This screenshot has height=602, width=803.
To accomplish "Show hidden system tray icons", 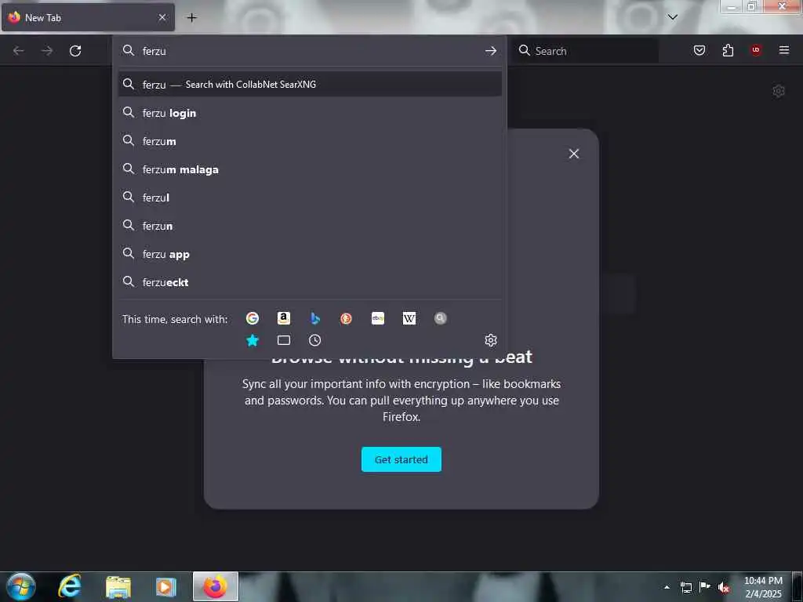I will point(667,587).
